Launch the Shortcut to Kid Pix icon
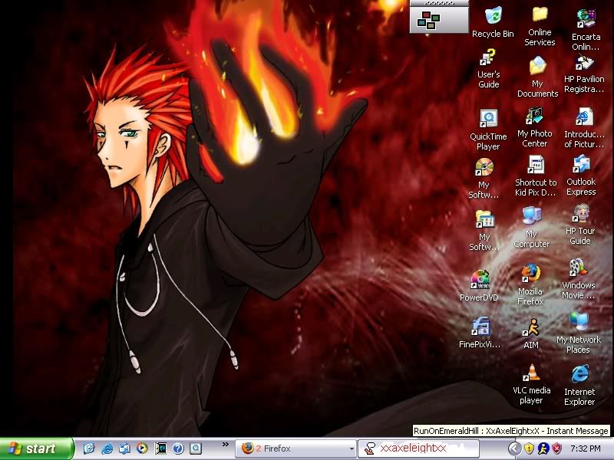Viewport: 614px width, 460px height. click(535, 176)
